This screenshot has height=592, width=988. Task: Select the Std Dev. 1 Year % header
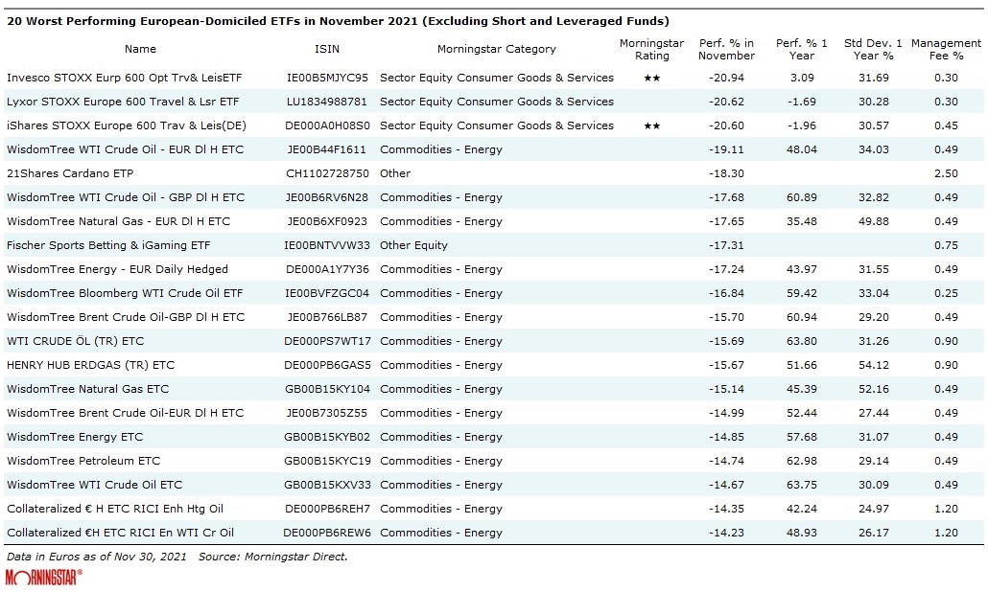point(874,49)
